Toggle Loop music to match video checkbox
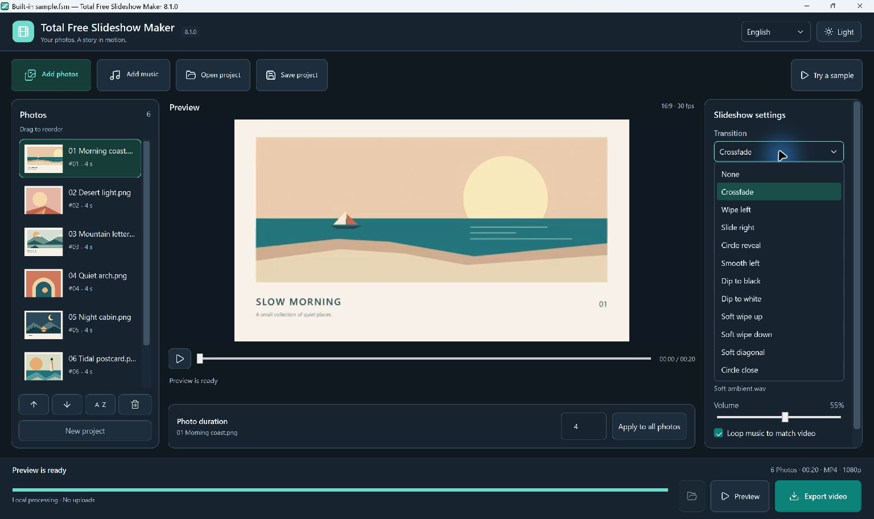Image resolution: width=874 pixels, height=519 pixels. (x=719, y=433)
